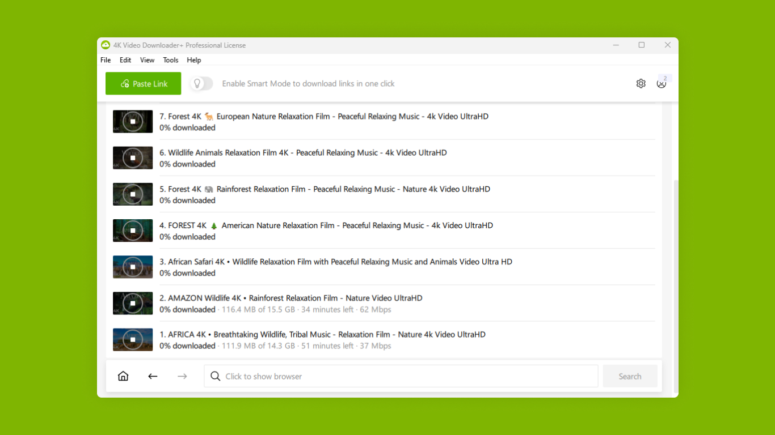Click the FOREST 4K American Nature thumbnail
Screen dimensions: 775x435
tap(132, 231)
